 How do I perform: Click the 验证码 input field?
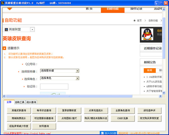pos(54,86)
